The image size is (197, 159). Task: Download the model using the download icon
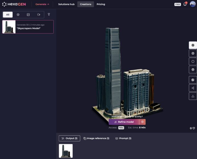tap(193, 96)
